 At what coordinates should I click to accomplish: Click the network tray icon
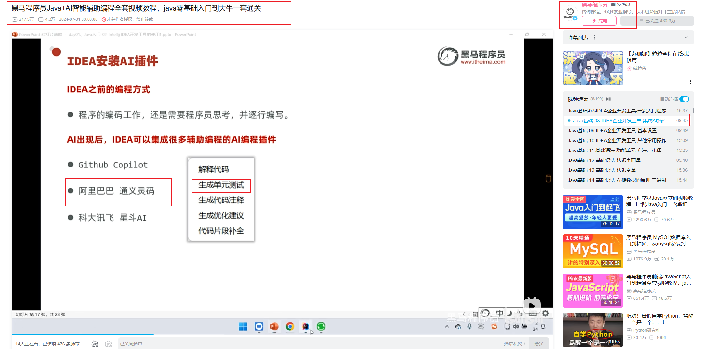click(507, 327)
